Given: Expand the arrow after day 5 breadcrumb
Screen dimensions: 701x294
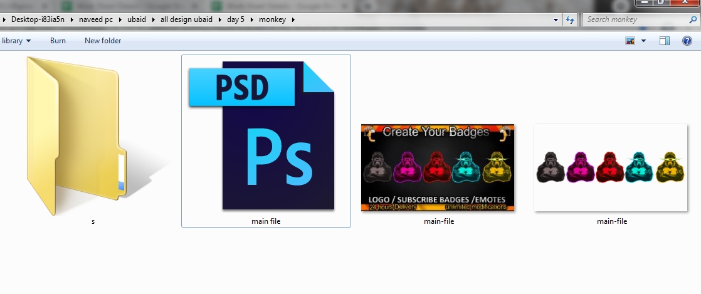Looking at the screenshot, I should 251,19.
